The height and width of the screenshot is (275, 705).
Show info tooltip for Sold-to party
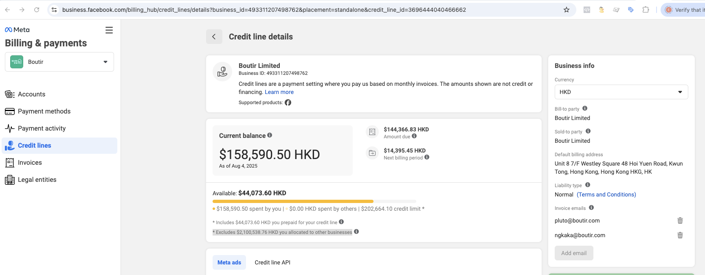click(588, 131)
